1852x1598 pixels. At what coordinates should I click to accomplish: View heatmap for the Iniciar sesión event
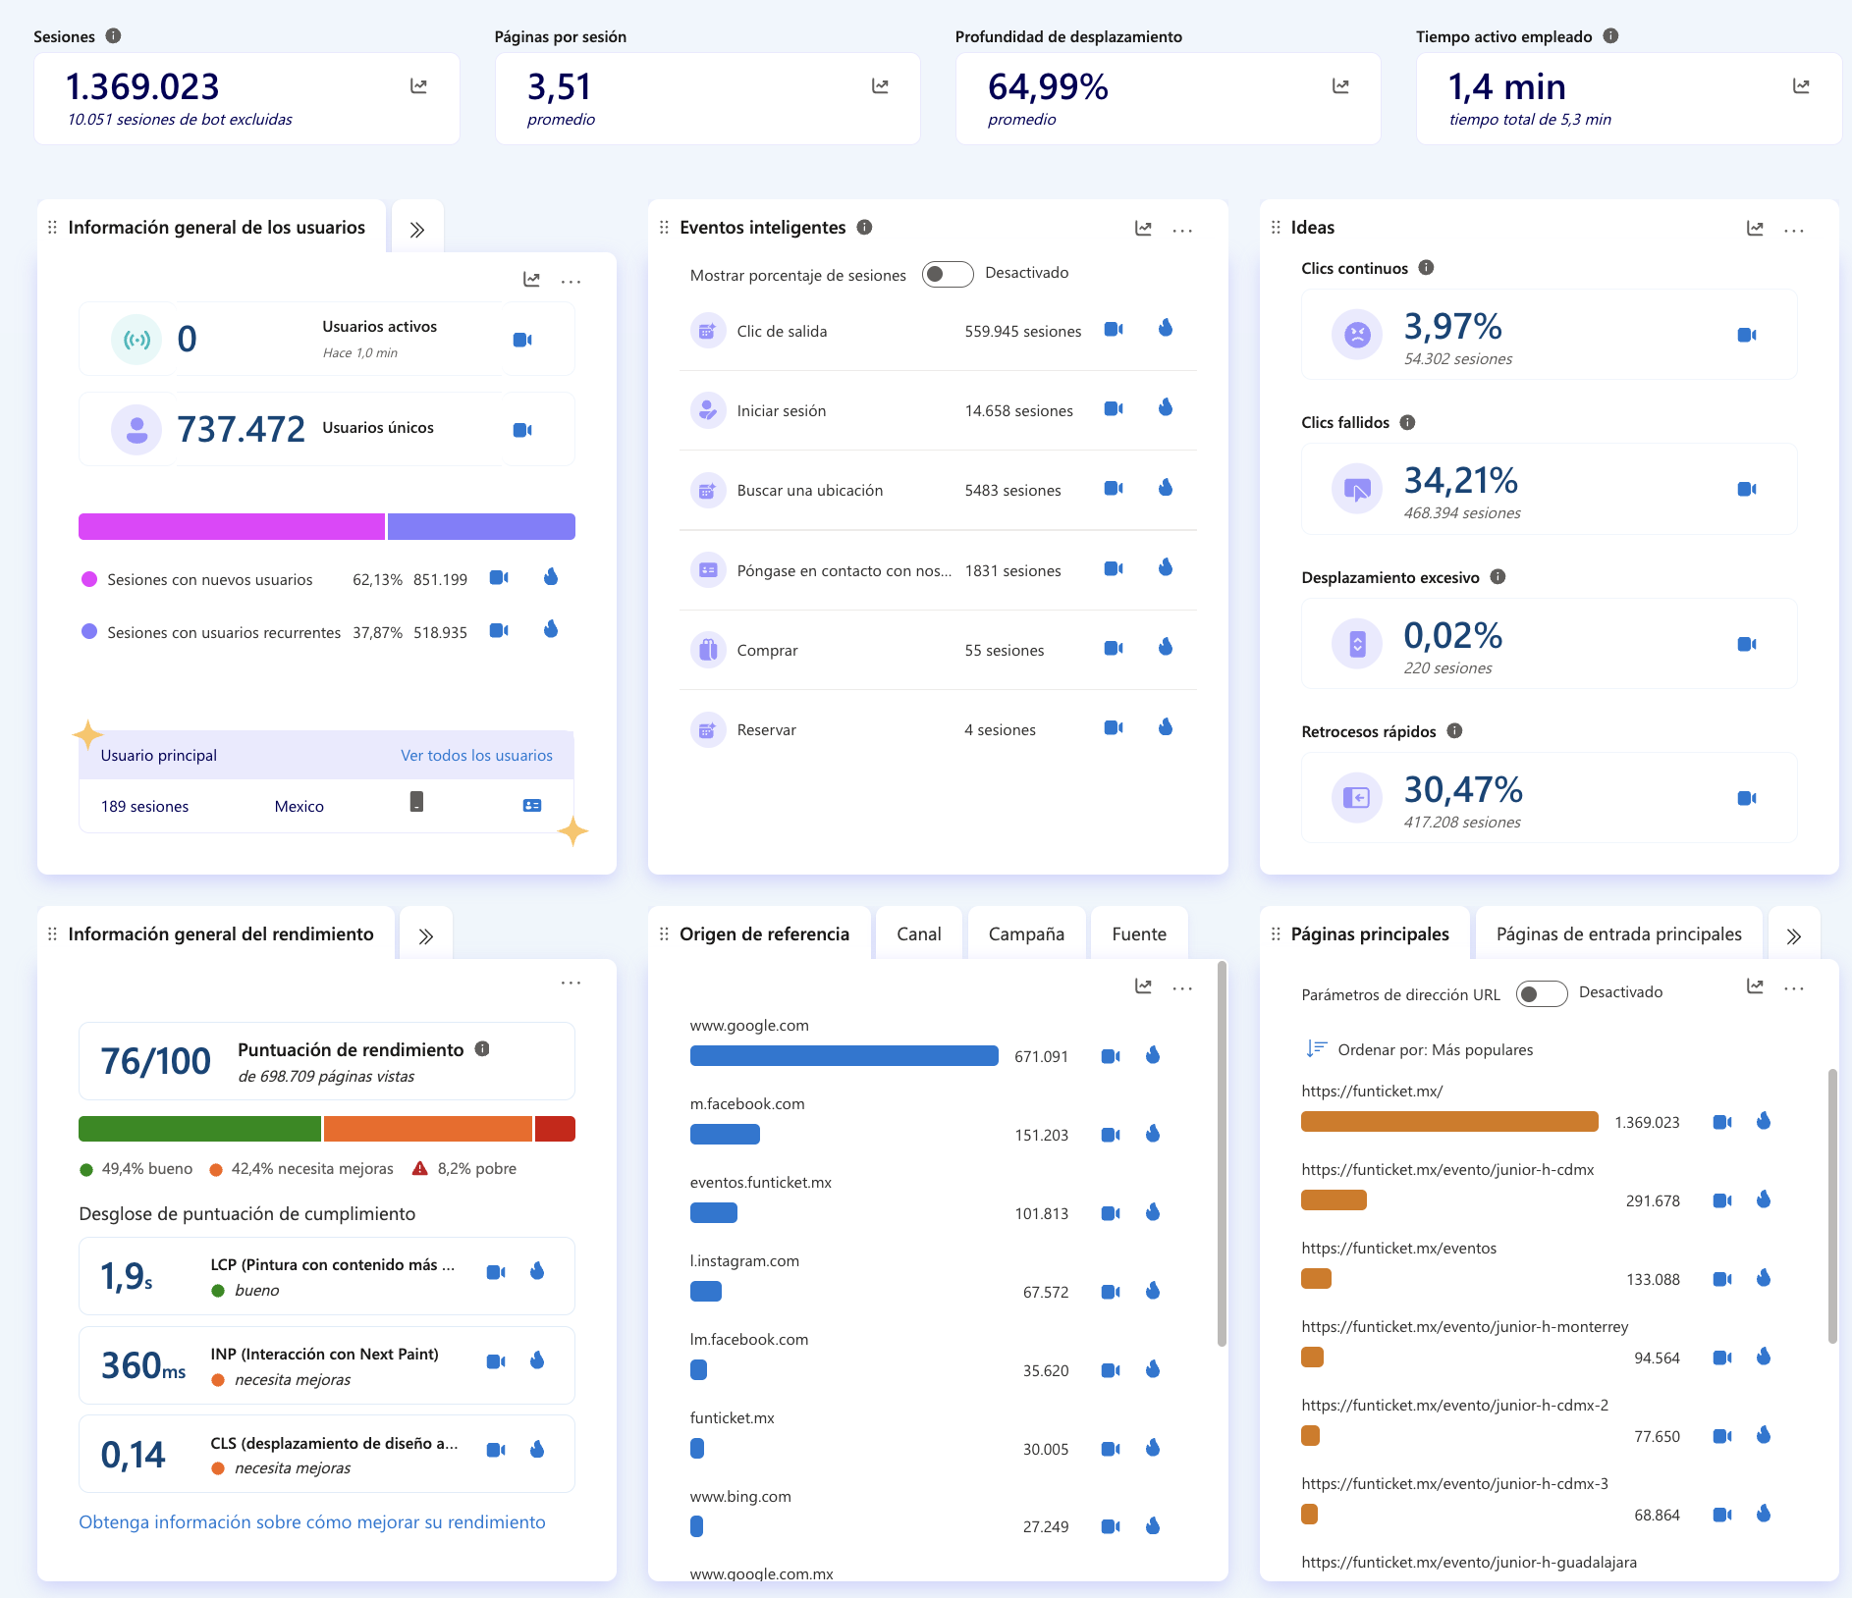pyautogui.click(x=1166, y=410)
